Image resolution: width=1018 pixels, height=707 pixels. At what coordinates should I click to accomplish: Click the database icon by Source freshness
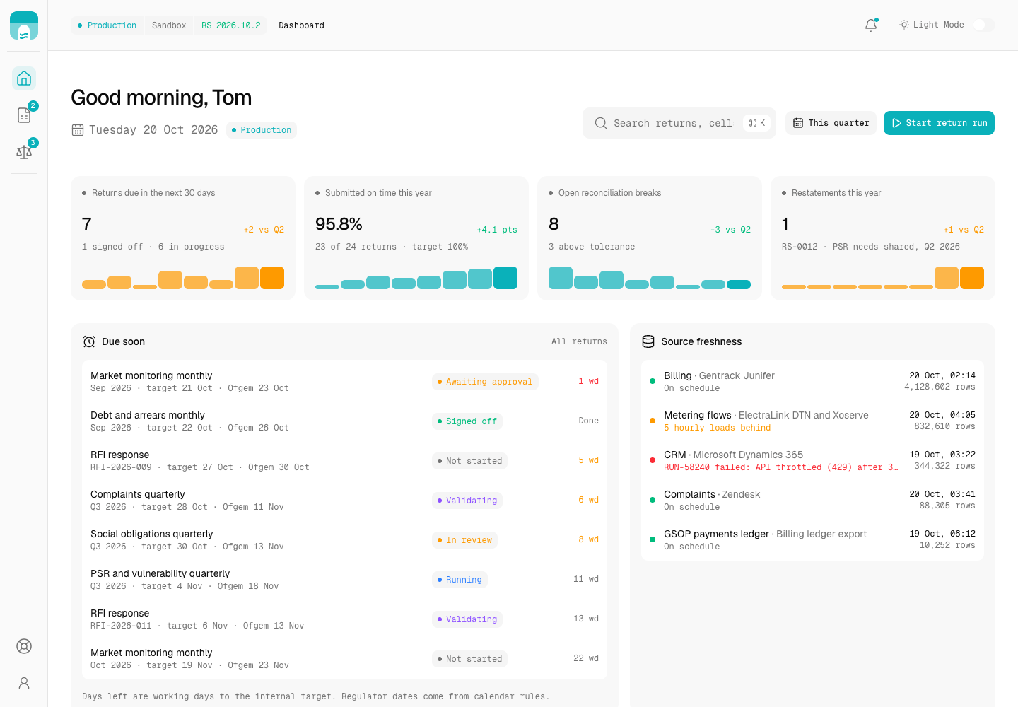pyautogui.click(x=648, y=341)
